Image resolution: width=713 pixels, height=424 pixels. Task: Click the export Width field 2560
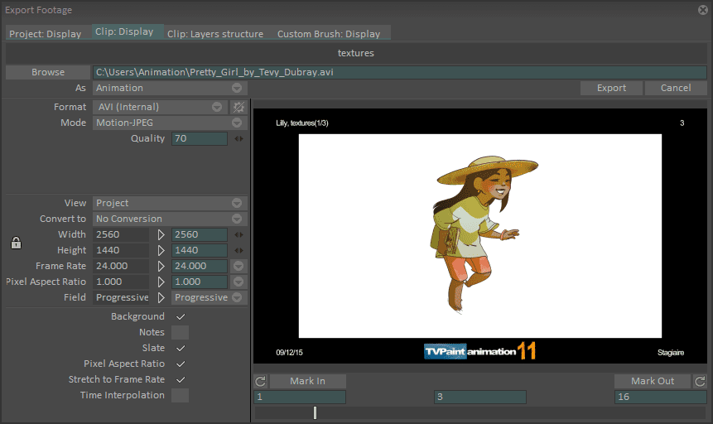pyautogui.click(x=200, y=234)
